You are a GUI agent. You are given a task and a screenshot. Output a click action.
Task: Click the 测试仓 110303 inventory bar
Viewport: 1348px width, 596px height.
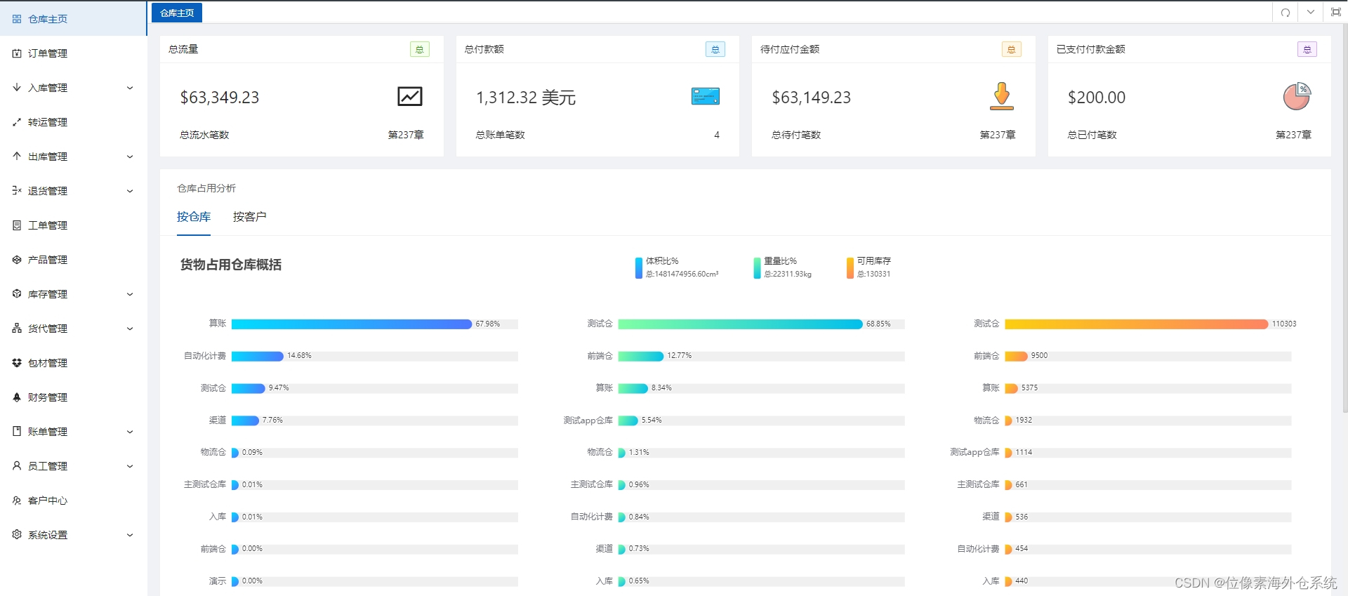[1137, 324]
